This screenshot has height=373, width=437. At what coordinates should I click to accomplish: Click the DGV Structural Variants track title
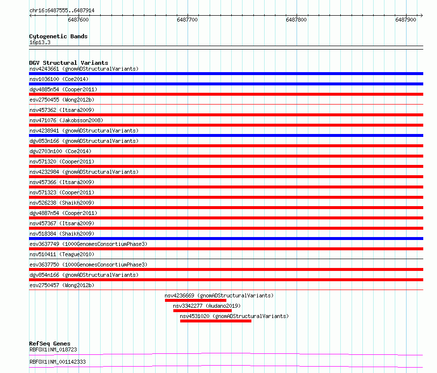(69, 63)
